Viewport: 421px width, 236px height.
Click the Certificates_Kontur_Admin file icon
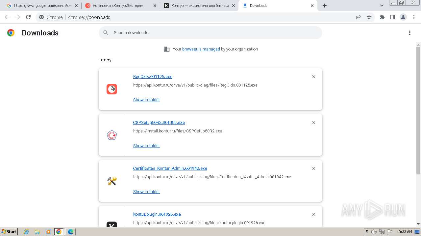[112, 181]
